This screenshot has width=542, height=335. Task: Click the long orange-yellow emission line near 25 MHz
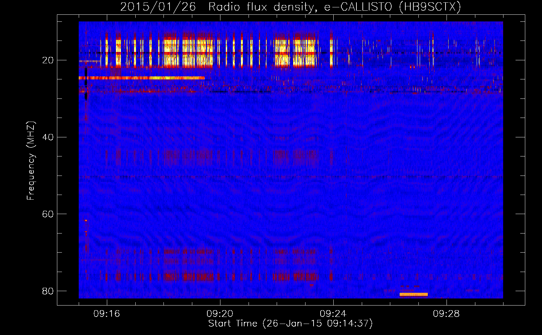(142, 78)
